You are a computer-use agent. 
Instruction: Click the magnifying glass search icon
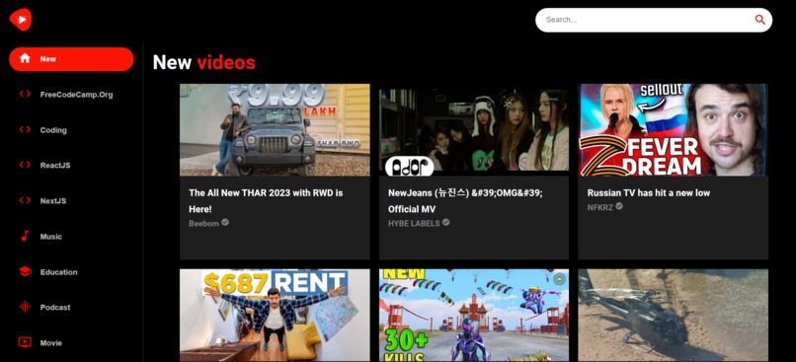(x=759, y=20)
